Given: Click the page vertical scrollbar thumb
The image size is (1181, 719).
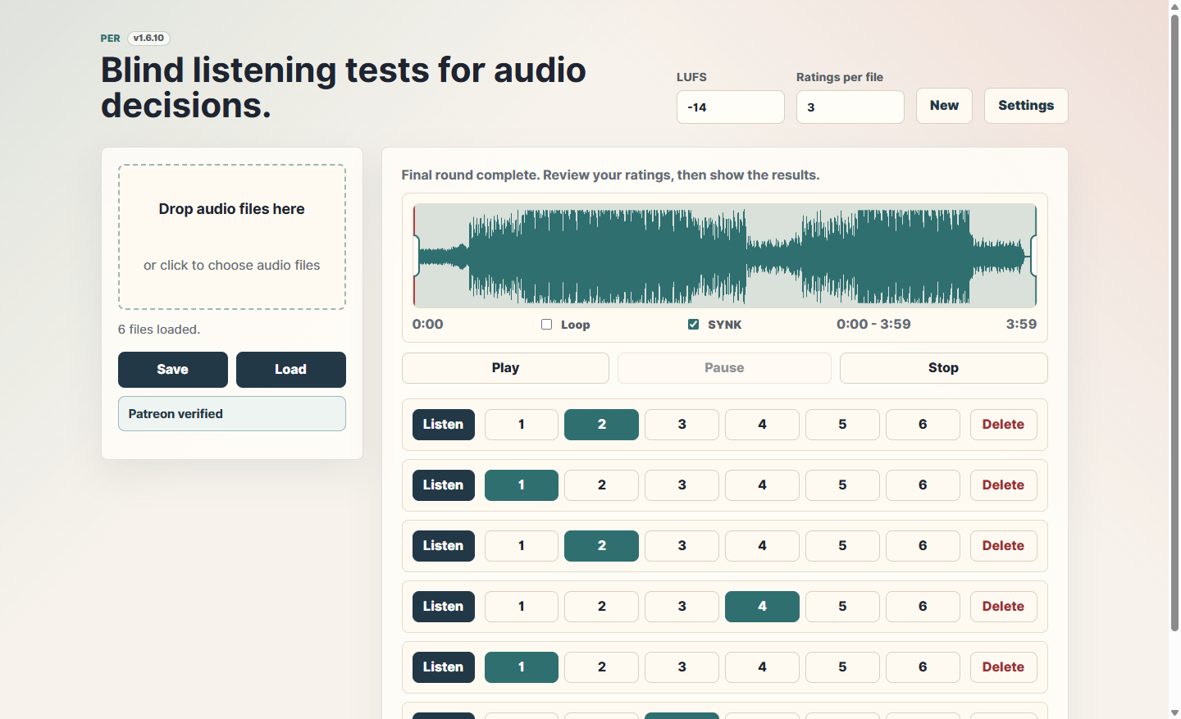Looking at the screenshot, I should click(1174, 323).
